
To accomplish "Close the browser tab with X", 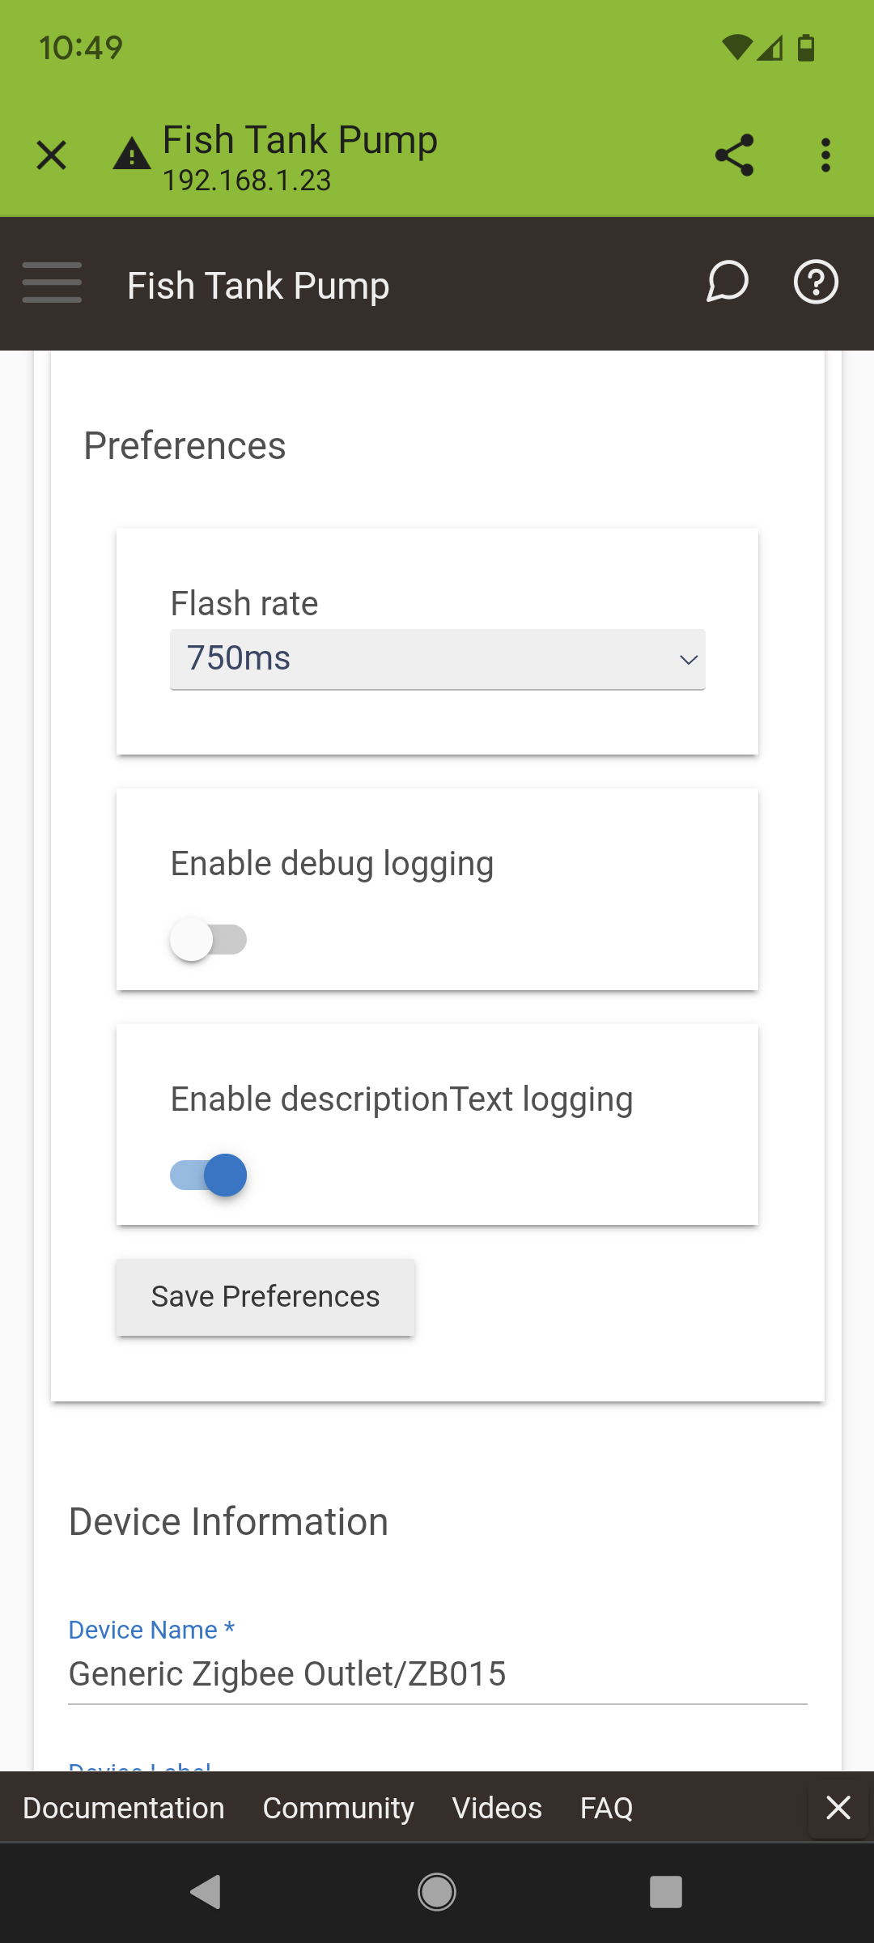I will [52, 155].
